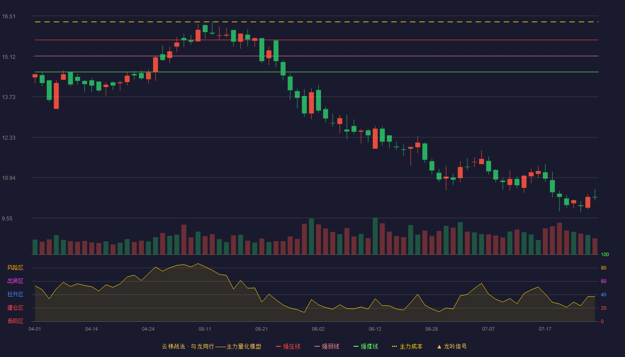The image size is (625, 357).
Task: Click the 07-17 date label
Action: 545,329
